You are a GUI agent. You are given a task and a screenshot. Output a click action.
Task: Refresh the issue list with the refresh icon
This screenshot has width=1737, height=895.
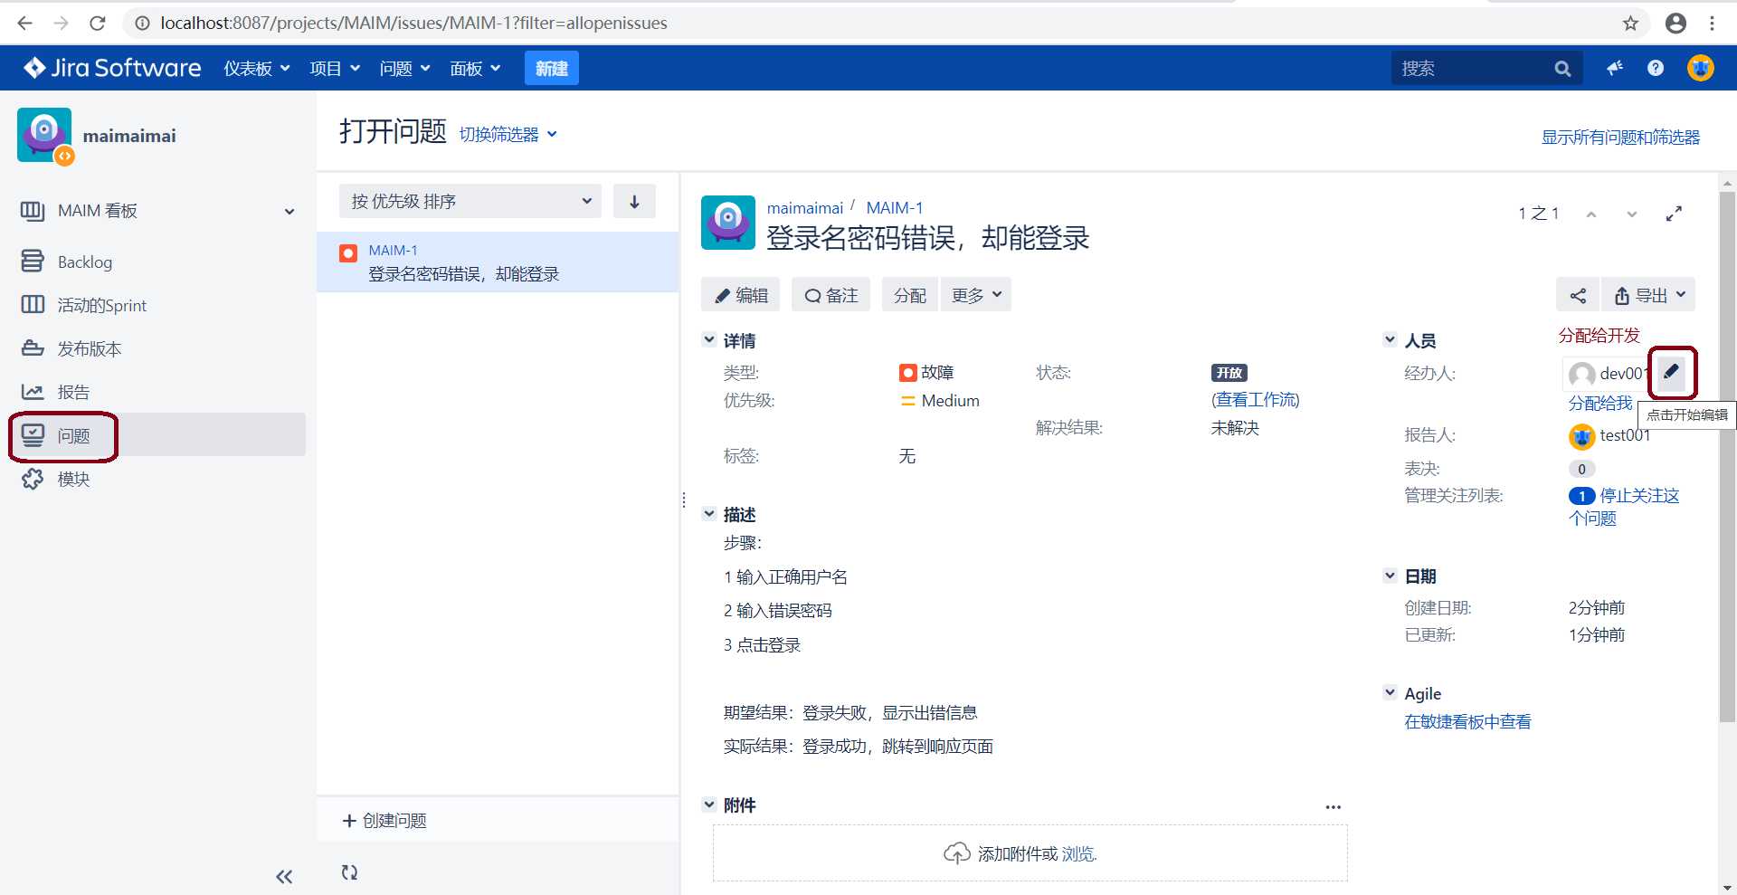[349, 872]
